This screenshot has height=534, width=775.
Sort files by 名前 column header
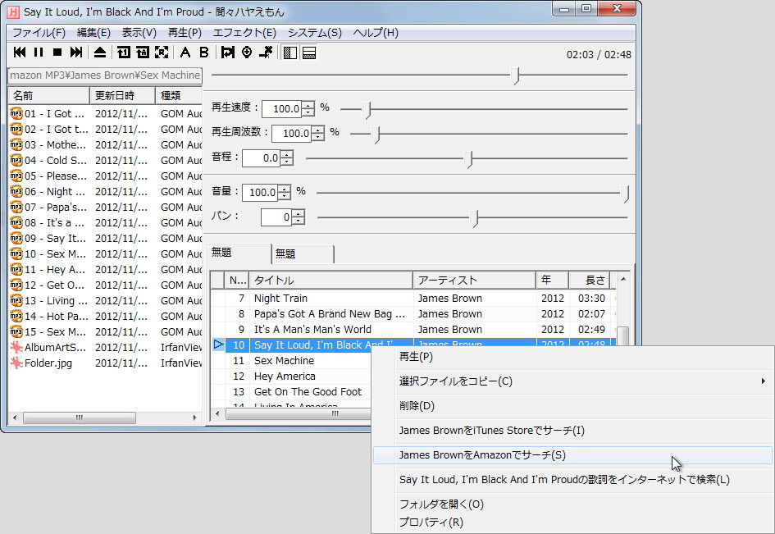point(48,95)
